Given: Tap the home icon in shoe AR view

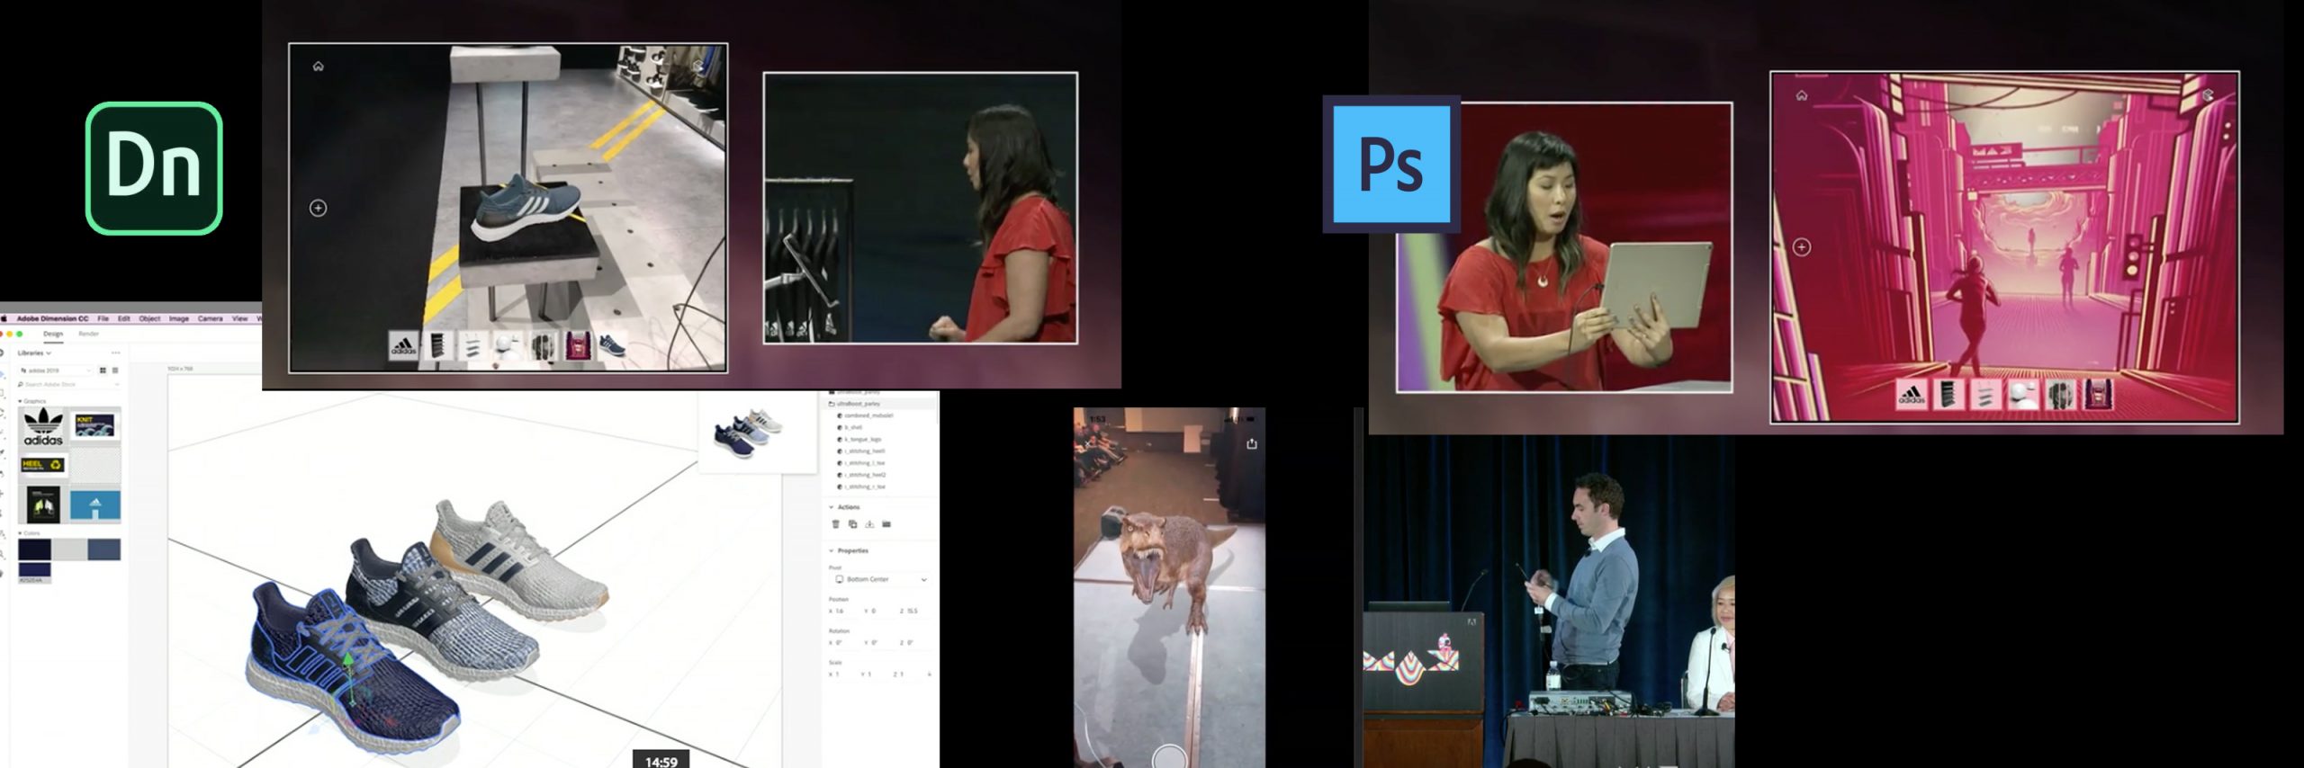Looking at the screenshot, I should 318,67.
